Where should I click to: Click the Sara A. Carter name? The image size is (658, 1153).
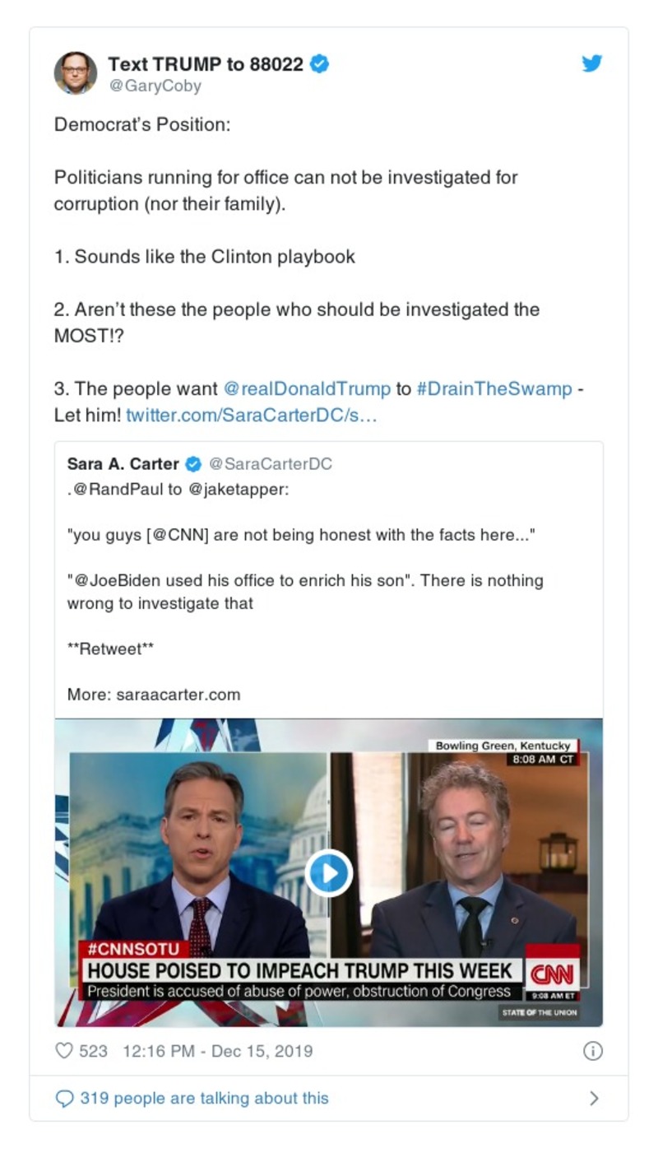click(123, 464)
